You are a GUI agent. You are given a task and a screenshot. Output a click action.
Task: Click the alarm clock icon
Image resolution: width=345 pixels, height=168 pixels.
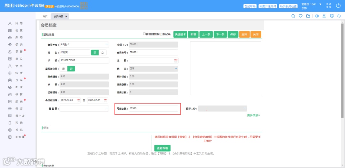(332, 16)
